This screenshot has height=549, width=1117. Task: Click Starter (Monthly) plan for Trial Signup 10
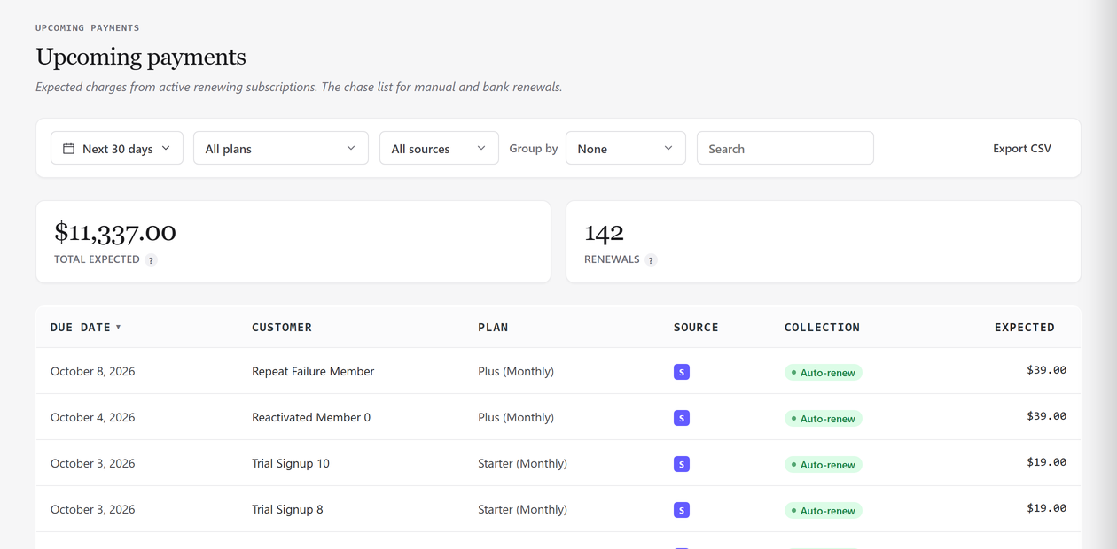[x=522, y=463]
